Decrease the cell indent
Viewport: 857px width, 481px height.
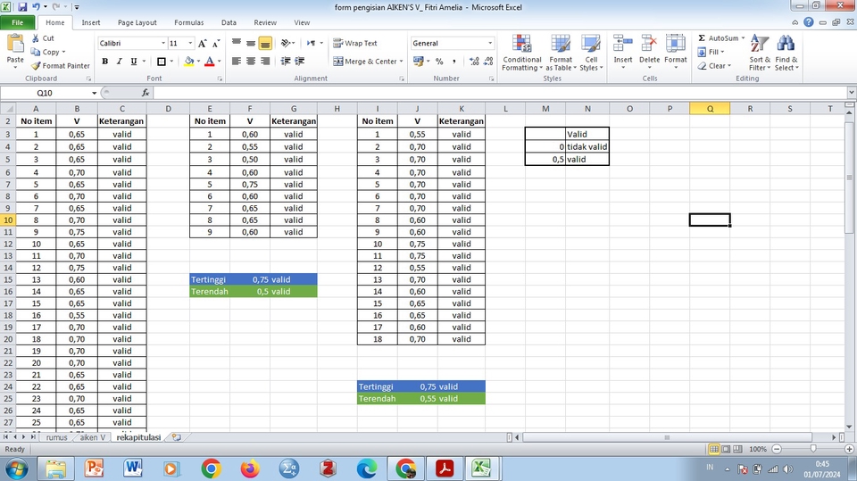pos(286,62)
